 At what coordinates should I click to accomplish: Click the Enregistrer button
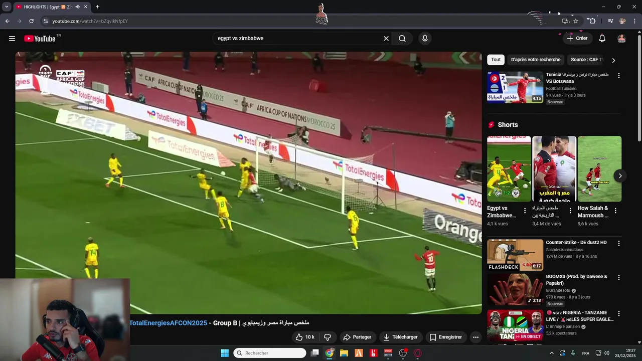[x=445, y=337]
